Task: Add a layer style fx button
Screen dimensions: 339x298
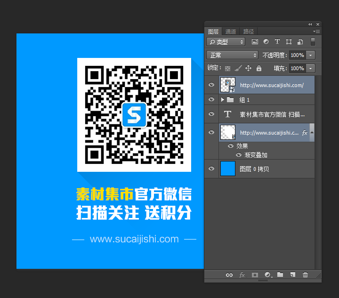Action: (242, 275)
